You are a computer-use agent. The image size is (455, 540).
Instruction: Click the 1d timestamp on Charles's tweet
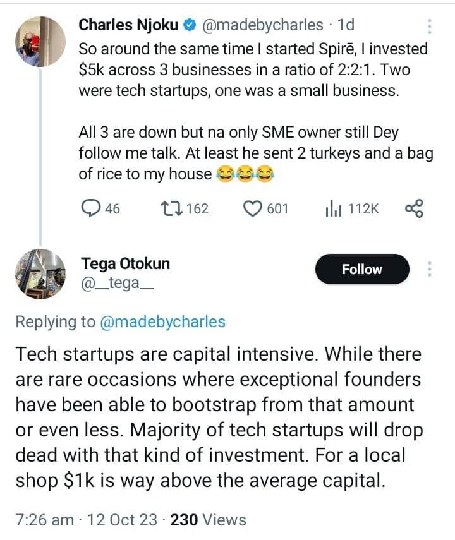pyautogui.click(x=346, y=25)
